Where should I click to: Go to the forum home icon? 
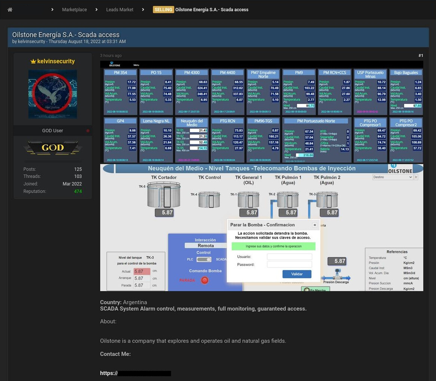(x=10, y=10)
